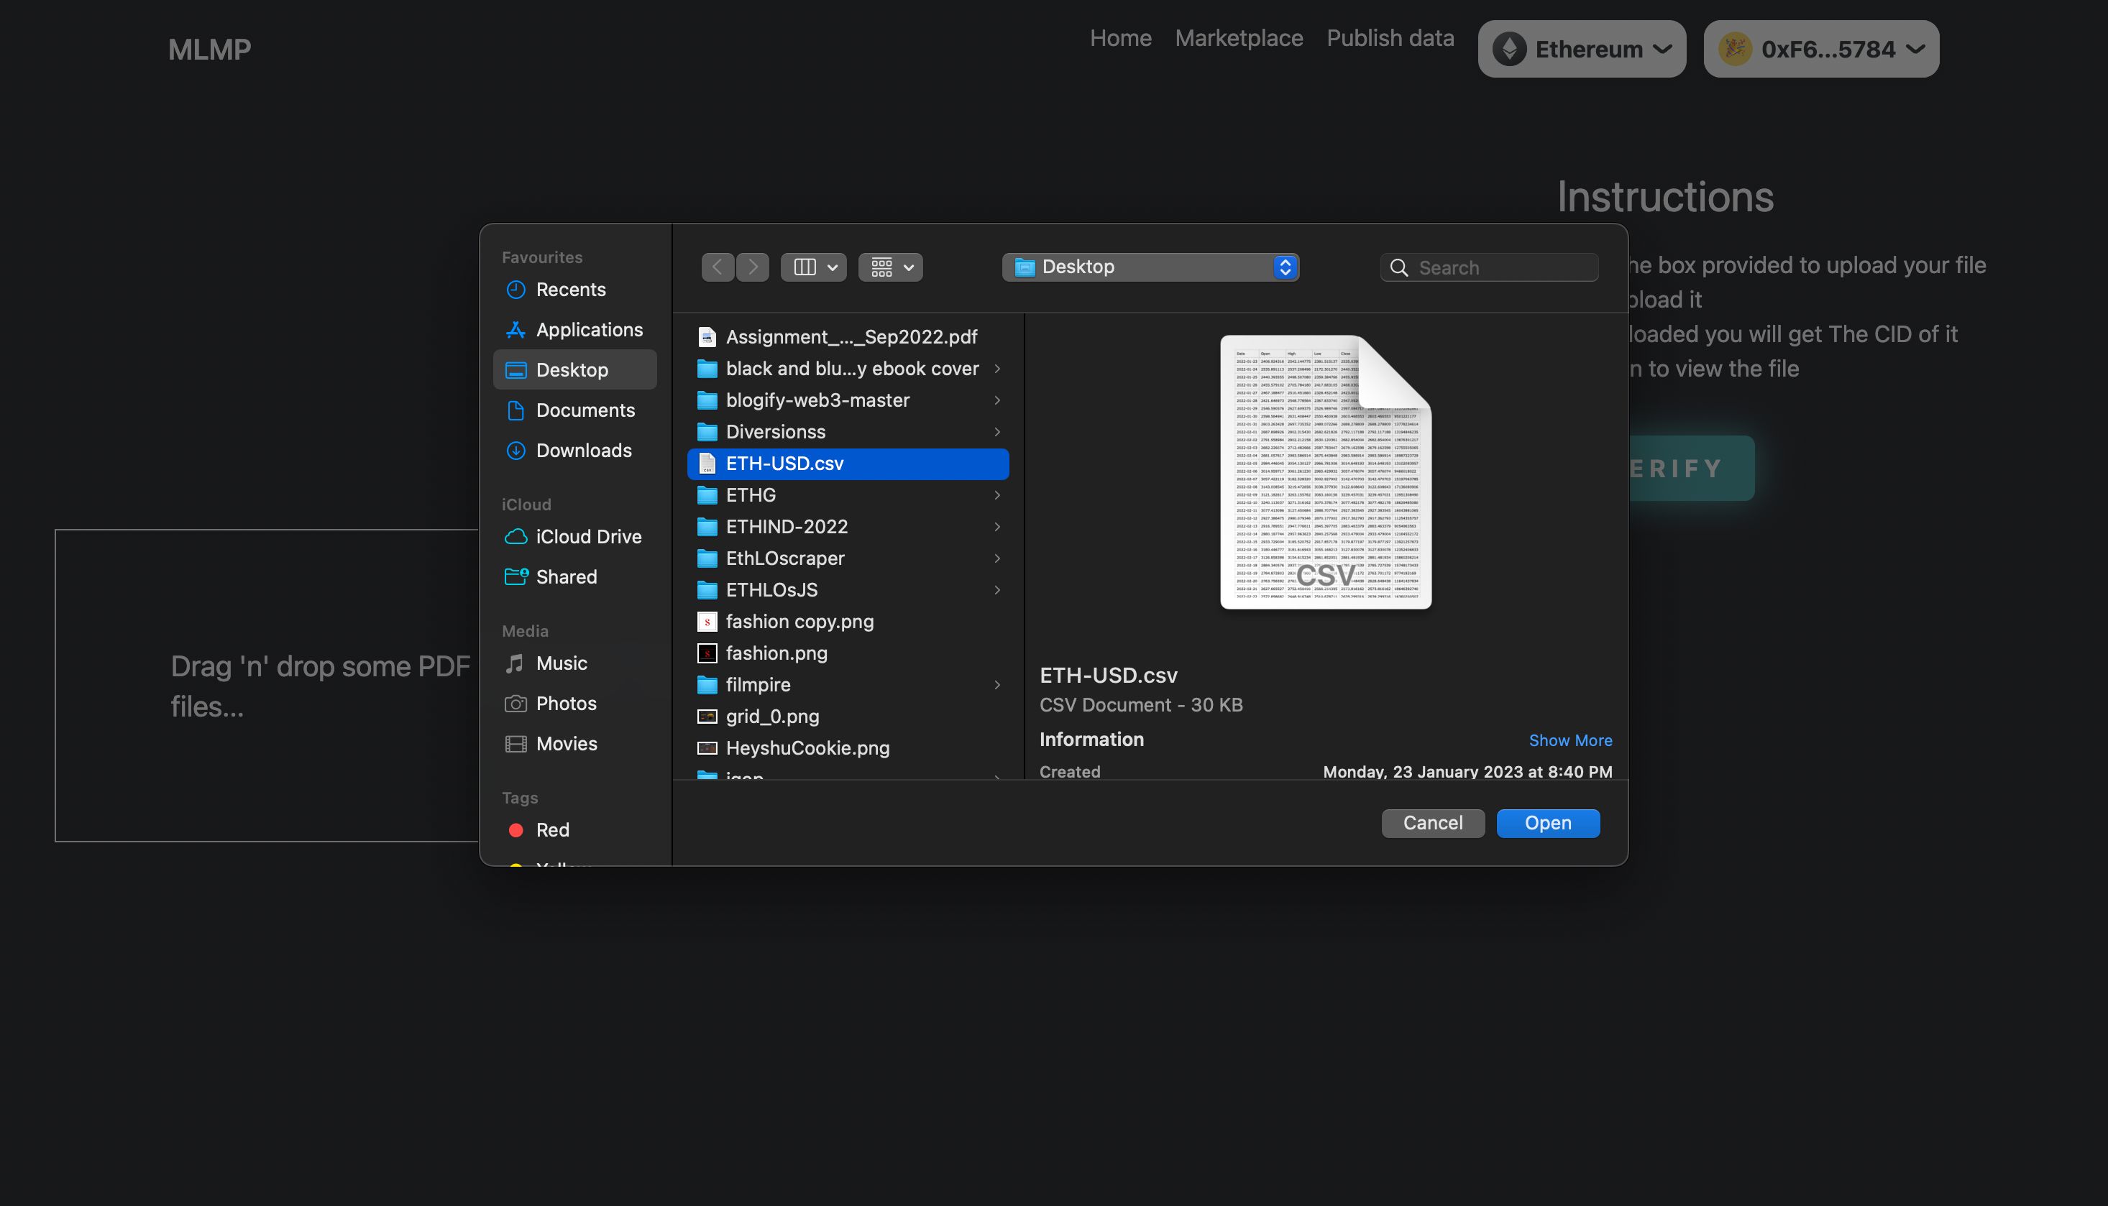
Task: Select the column view icon in Finder
Action: tap(805, 267)
